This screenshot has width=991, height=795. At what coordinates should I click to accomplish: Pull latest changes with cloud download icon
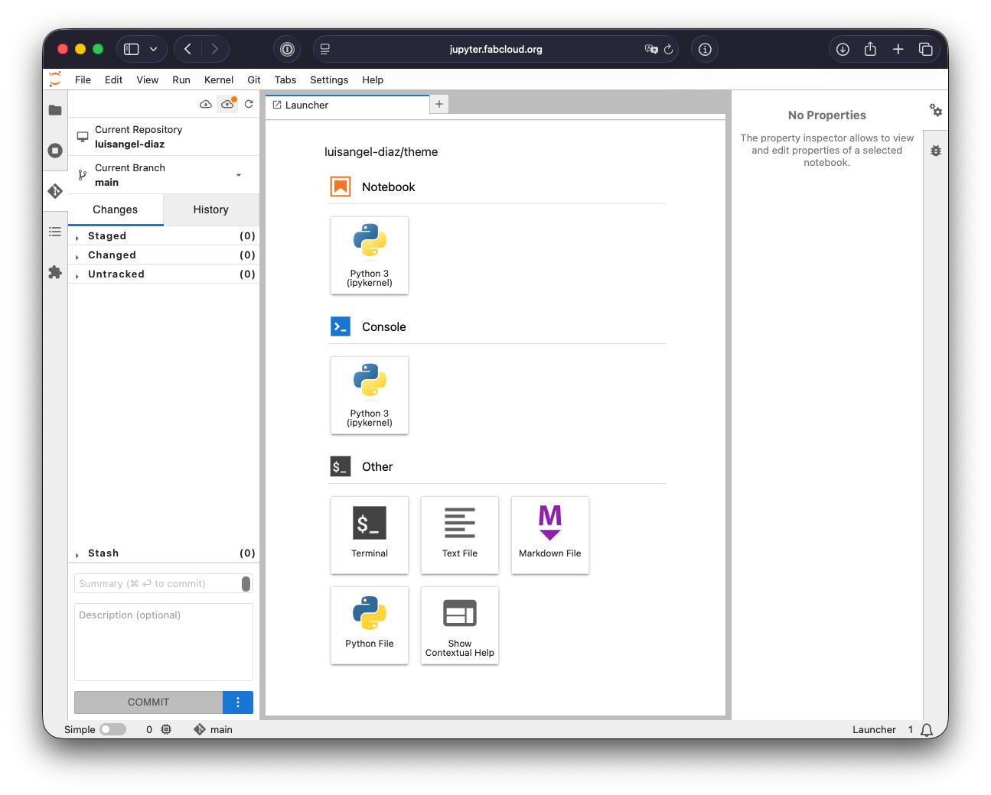[x=206, y=104]
